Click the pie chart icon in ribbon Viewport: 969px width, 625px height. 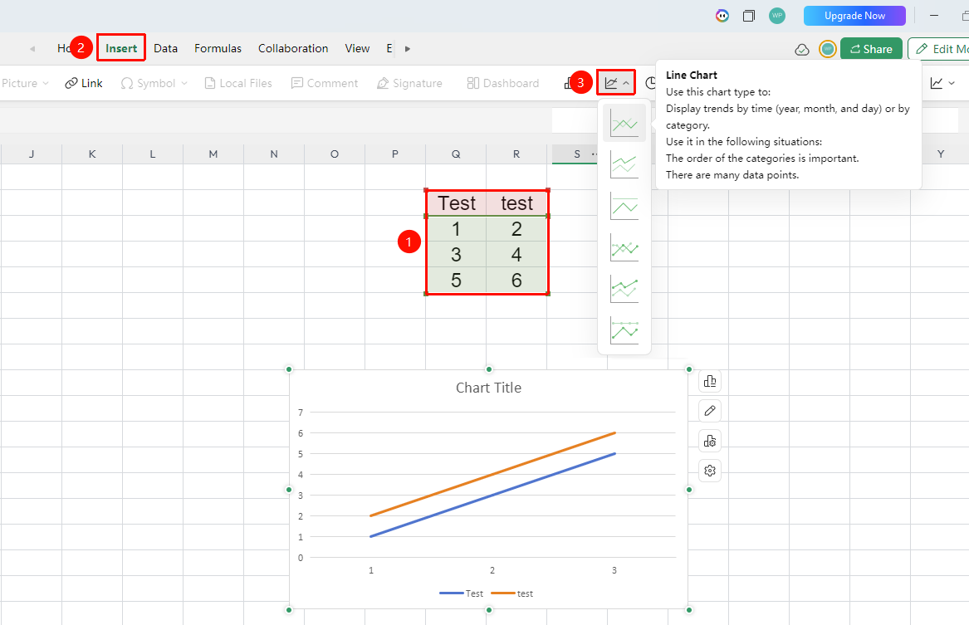[x=651, y=83]
